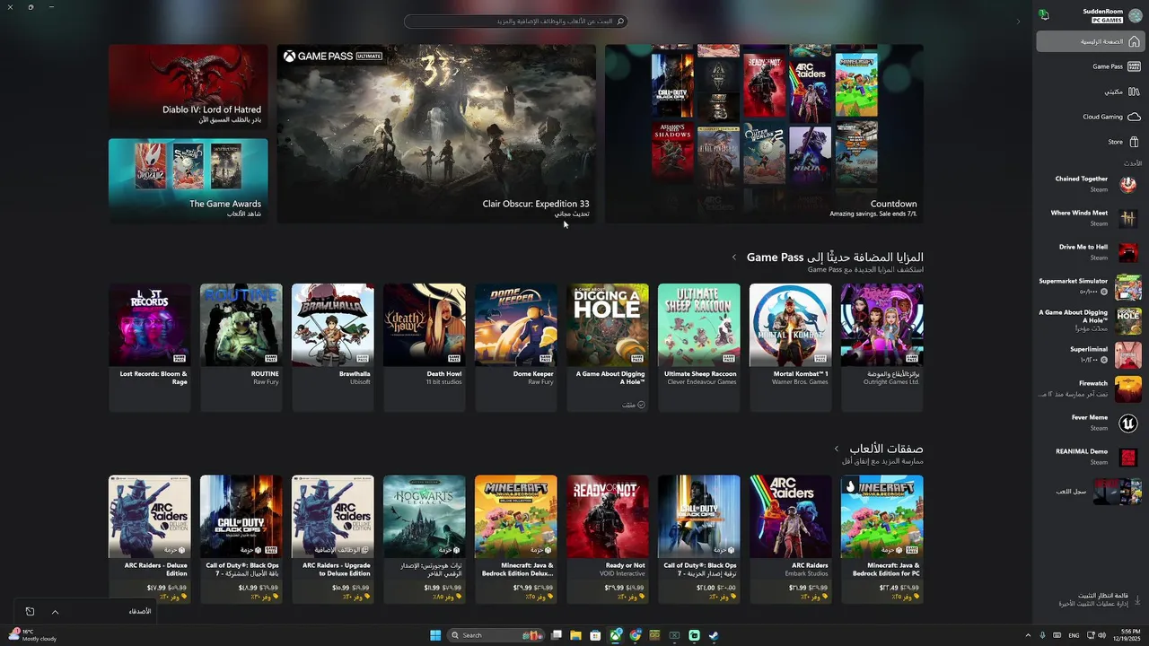The width and height of the screenshot is (1149, 646).
Task: Expand the Friends panel chevron
Action: pos(55,611)
